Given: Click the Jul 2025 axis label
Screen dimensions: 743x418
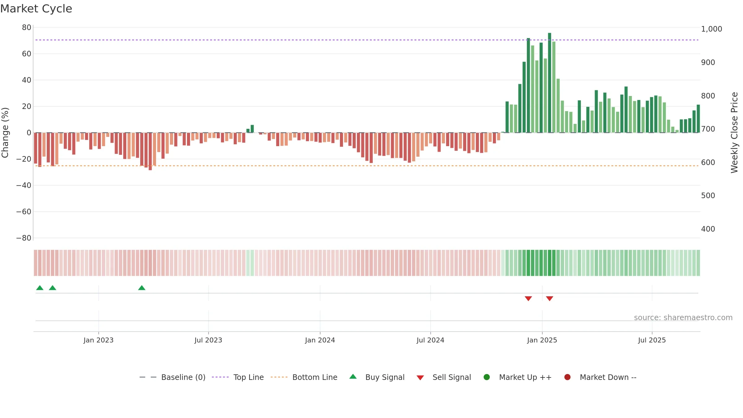Looking at the screenshot, I should (x=652, y=340).
